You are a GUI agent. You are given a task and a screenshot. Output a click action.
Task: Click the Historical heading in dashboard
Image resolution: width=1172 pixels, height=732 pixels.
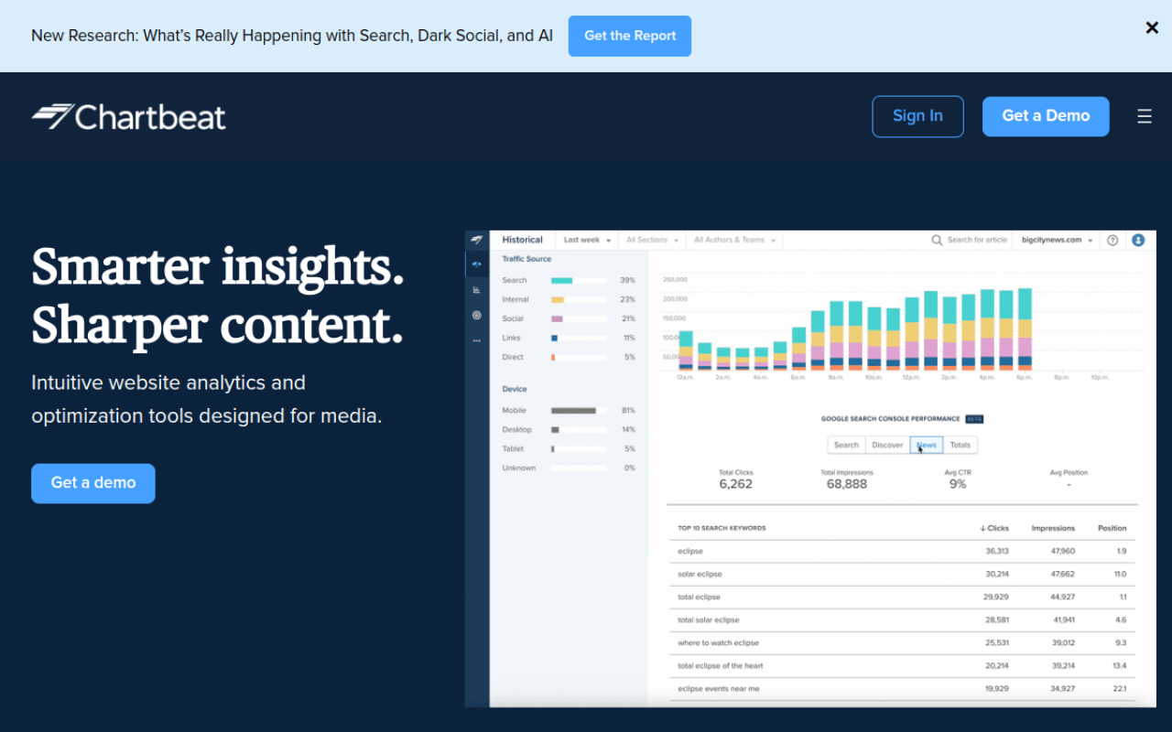[522, 240]
